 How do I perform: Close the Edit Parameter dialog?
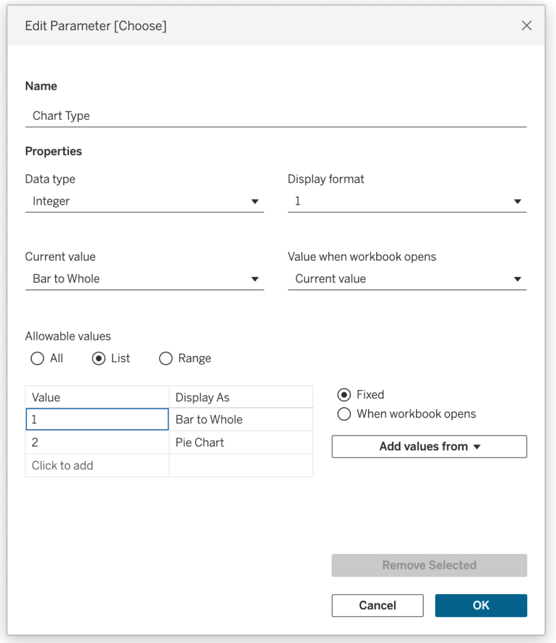pyautogui.click(x=526, y=25)
